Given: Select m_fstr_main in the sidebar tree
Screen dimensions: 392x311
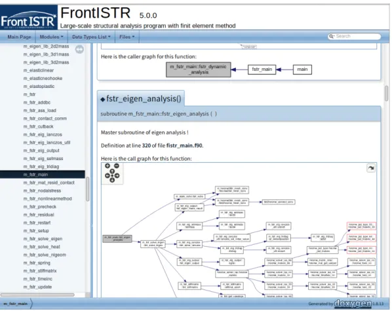Looking at the screenshot, I should [35, 175].
